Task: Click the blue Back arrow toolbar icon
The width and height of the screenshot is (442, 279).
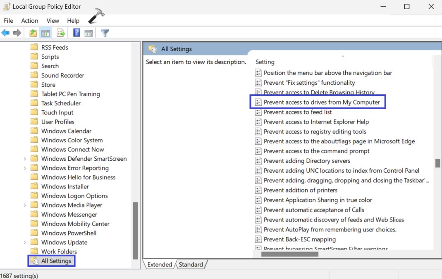Action: (5, 33)
